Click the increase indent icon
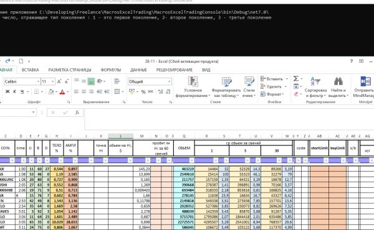Viewport: 374px width, 230px height. tap(107, 91)
